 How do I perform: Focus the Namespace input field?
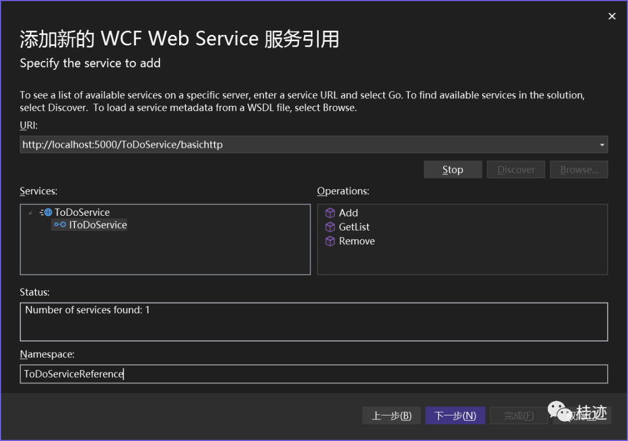(314, 374)
